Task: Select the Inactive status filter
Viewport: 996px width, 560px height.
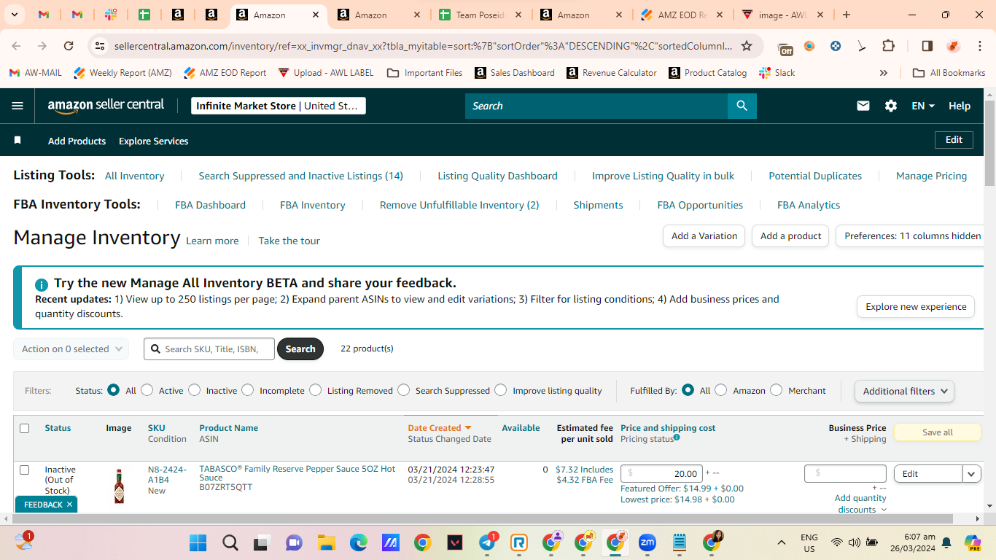Action: point(194,390)
